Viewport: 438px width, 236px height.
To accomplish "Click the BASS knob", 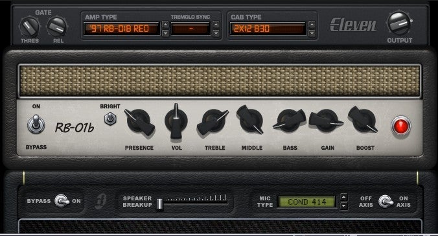I will [x=290, y=120].
